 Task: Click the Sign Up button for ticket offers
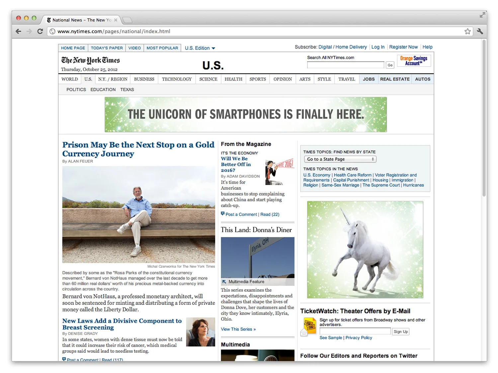(400, 331)
